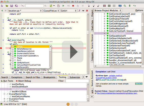The height and width of the screenshot is (106, 144).
Task: Open the GetUrl method dropdown
Action: pos(69,11)
